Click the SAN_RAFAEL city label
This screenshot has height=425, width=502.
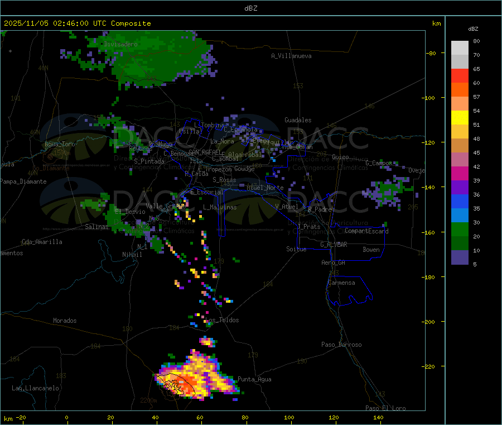205,152
